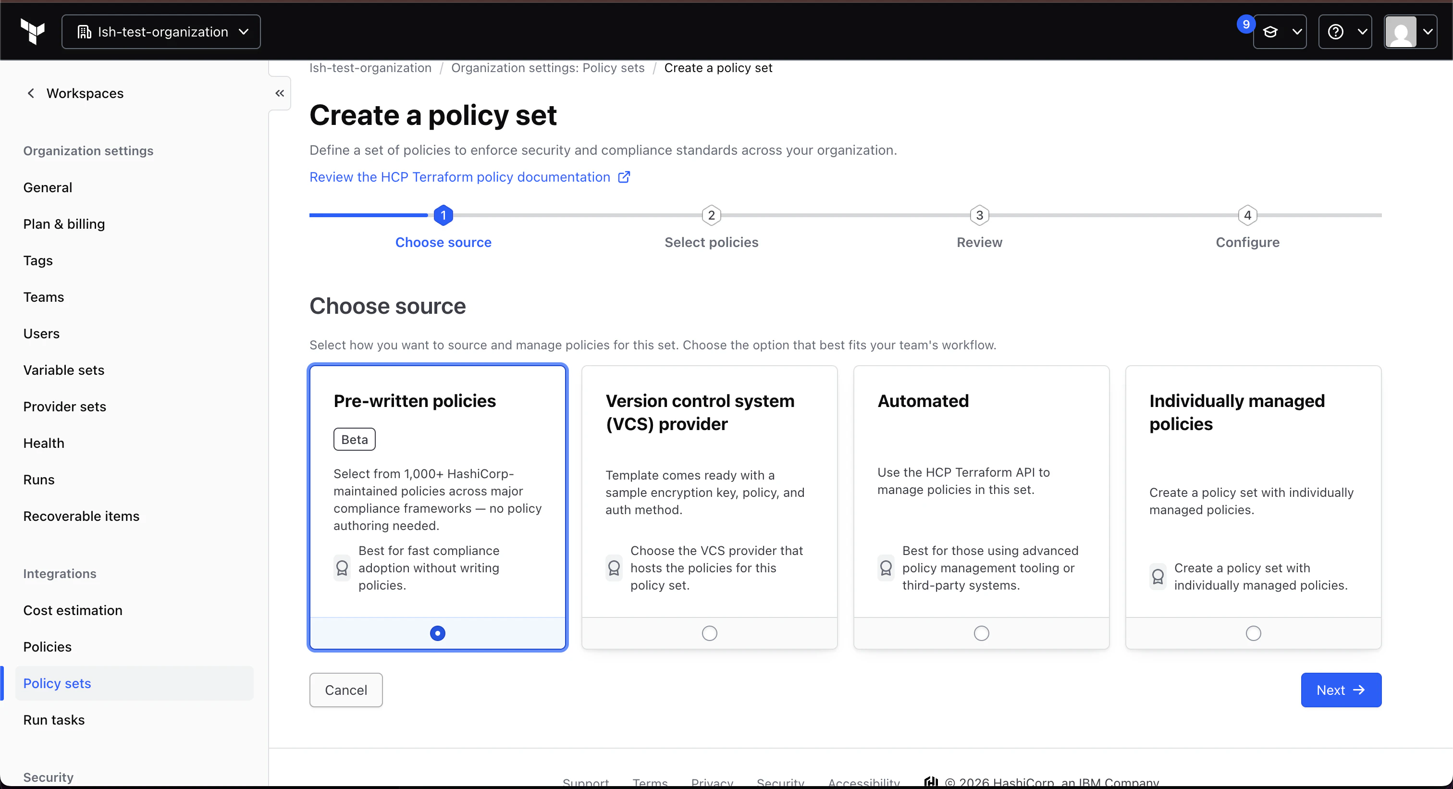
Task: Click the Configure step label
Action: click(1248, 243)
